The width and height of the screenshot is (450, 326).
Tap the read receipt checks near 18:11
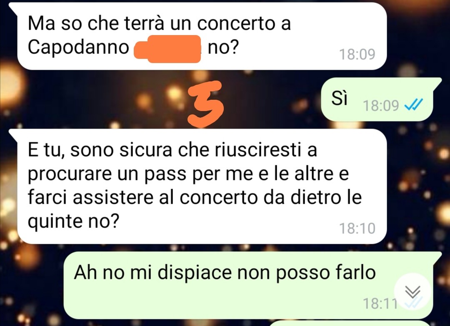[413, 303]
